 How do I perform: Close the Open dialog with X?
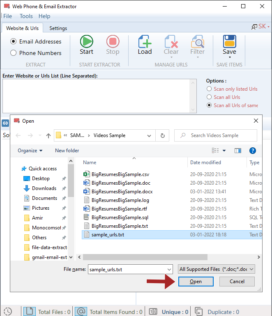[x=256, y=121]
